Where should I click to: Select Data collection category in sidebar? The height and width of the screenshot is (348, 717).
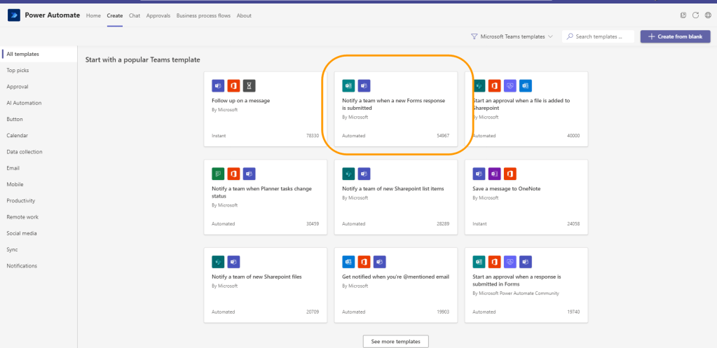[25, 152]
